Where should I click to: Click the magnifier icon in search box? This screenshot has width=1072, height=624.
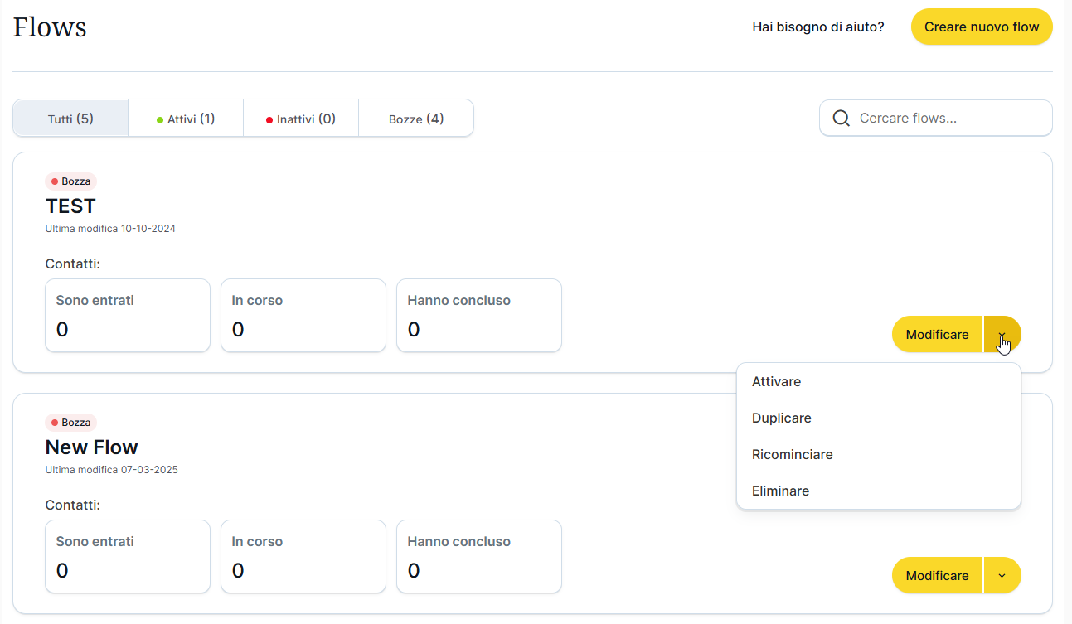point(841,119)
